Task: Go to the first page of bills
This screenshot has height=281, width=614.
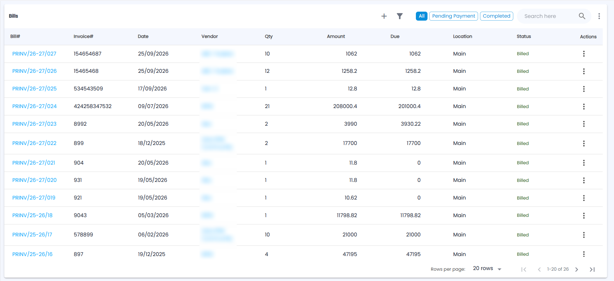Action: (524, 269)
